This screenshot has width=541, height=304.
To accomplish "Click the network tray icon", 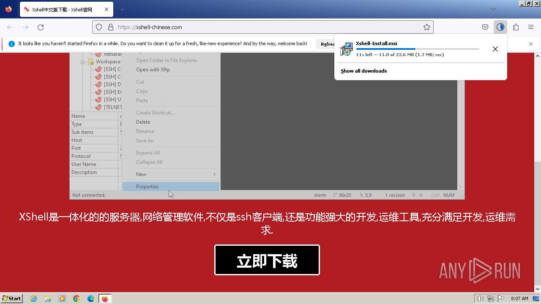I will [491, 299].
